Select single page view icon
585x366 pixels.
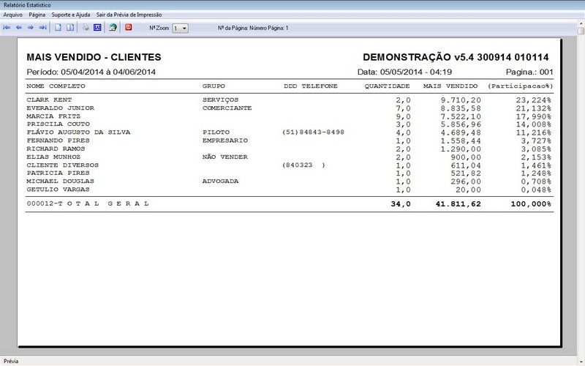pos(58,28)
